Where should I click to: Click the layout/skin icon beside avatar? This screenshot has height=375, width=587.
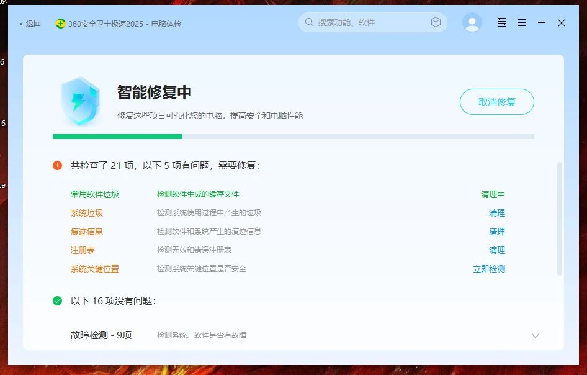tap(502, 22)
